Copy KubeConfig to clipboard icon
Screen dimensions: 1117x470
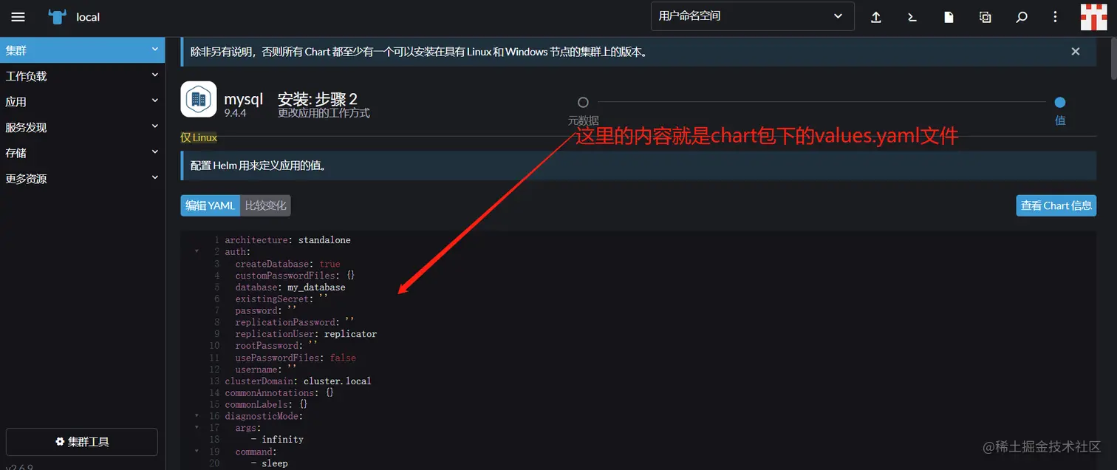tap(985, 17)
